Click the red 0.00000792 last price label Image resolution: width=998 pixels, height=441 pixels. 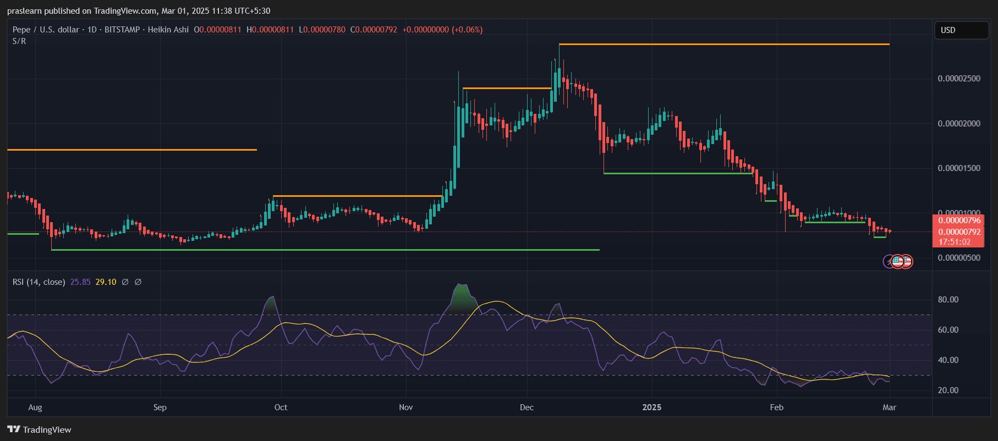click(x=959, y=232)
